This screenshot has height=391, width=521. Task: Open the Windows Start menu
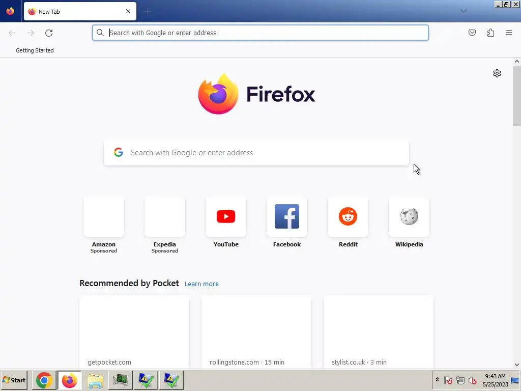[x=14, y=380]
